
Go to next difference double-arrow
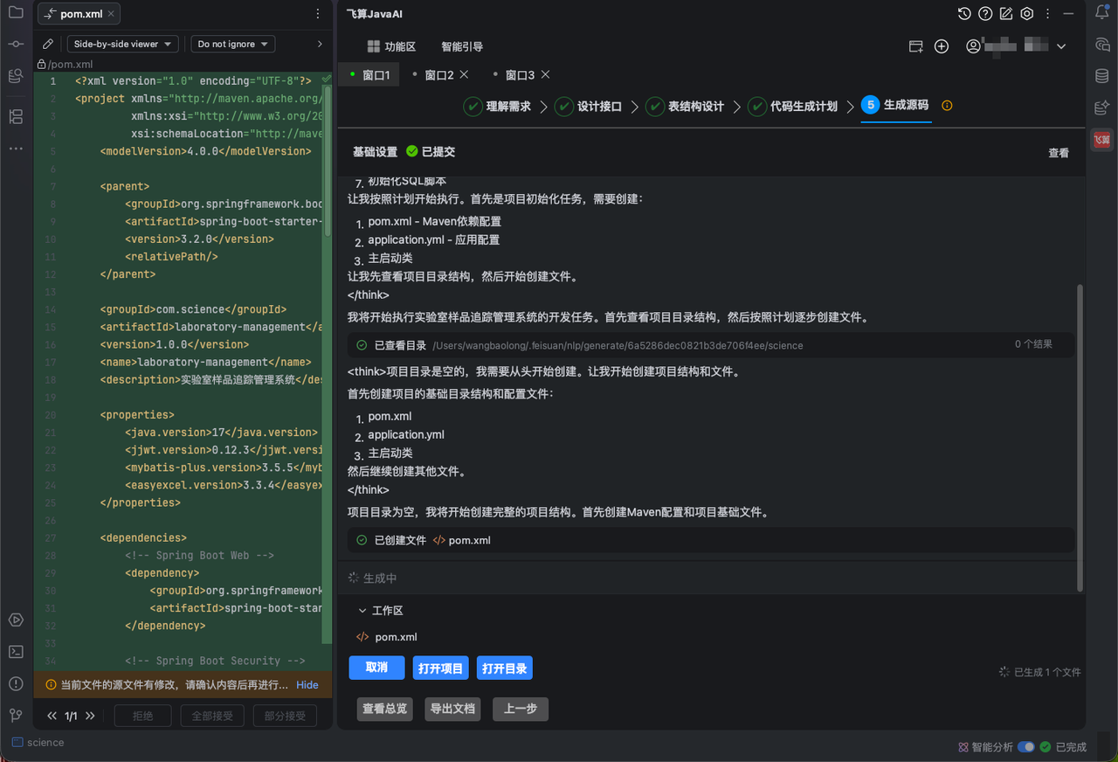(89, 716)
